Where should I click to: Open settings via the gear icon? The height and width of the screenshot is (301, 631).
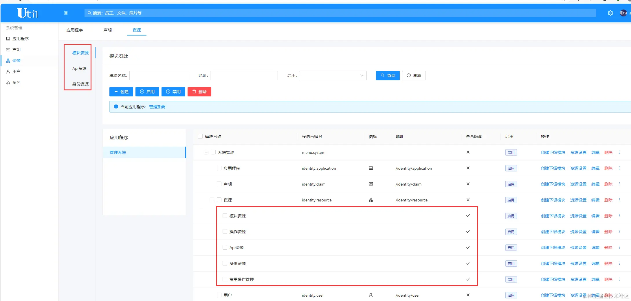coord(610,13)
